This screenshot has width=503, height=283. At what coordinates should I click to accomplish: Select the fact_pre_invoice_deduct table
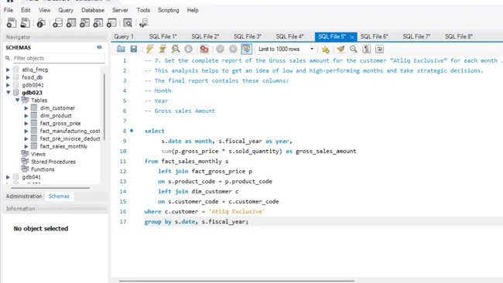[70, 138]
